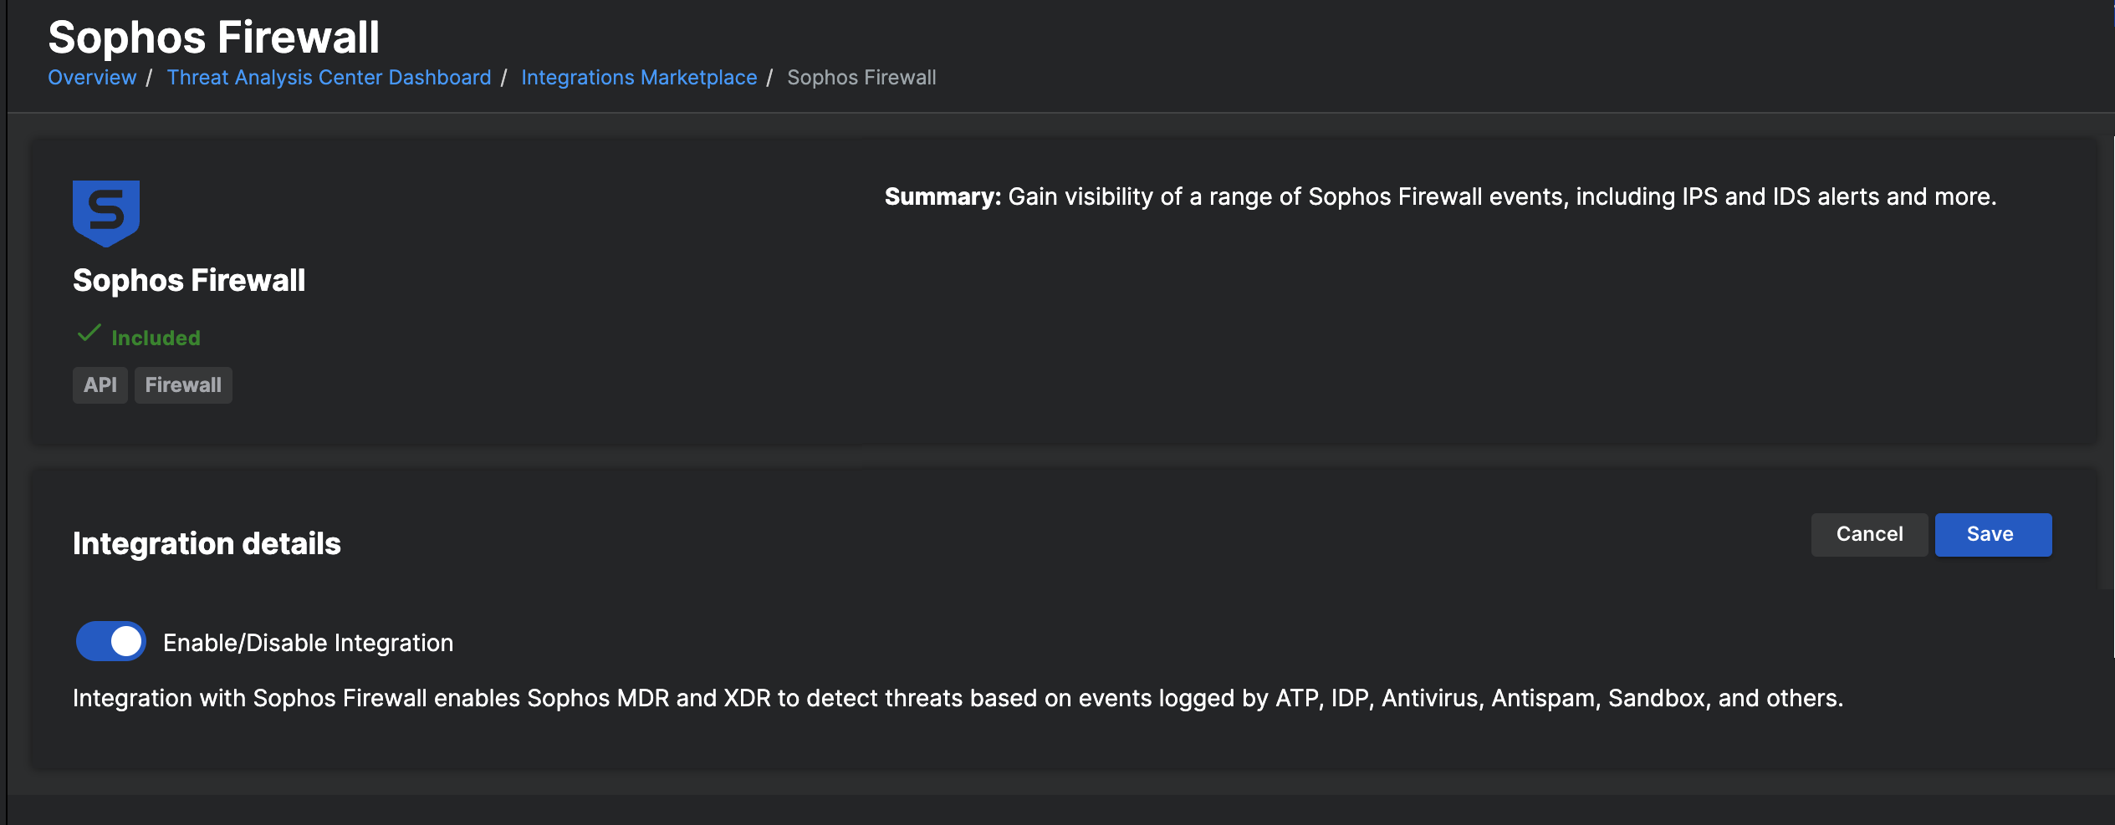This screenshot has width=2115, height=825.
Task: Save the integration details
Action: [1992, 535]
